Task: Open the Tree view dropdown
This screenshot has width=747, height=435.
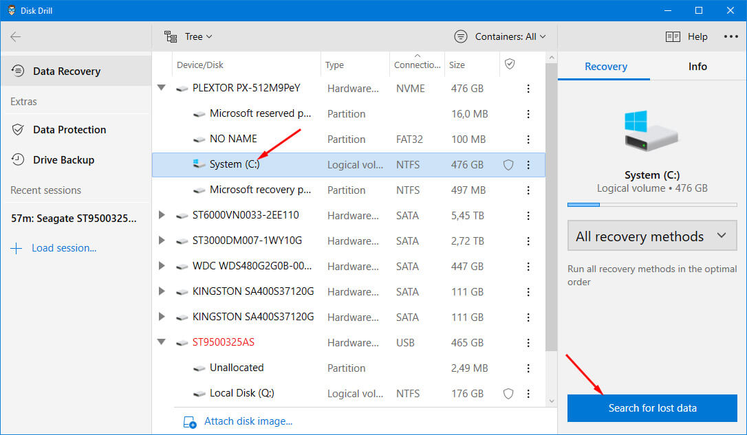Action: 188,36
